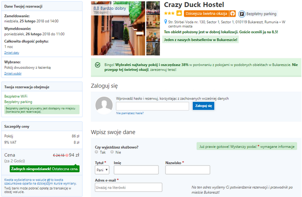
Task: Open the second small gallery thumbnail
Action: (153, 21)
